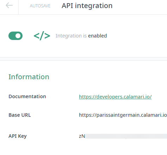
Task: Click the Information section heading
Action: coord(29,77)
